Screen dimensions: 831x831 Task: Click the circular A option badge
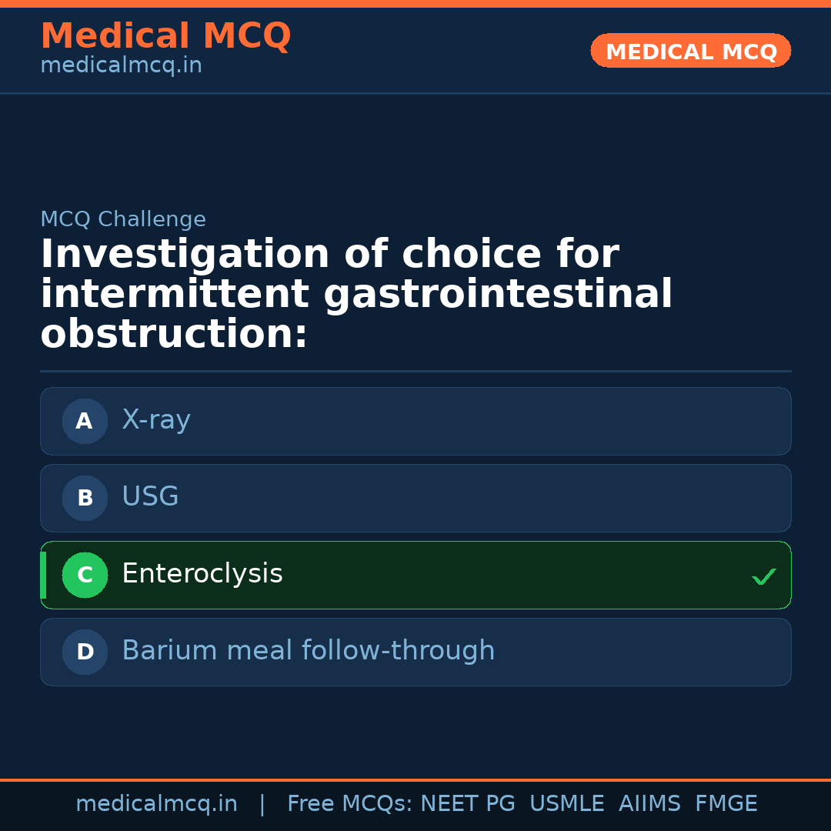pyautogui.click(x=85, y=421)
